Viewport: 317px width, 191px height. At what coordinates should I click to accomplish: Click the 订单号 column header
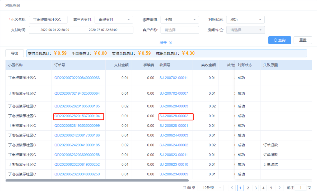coord(78,65)
